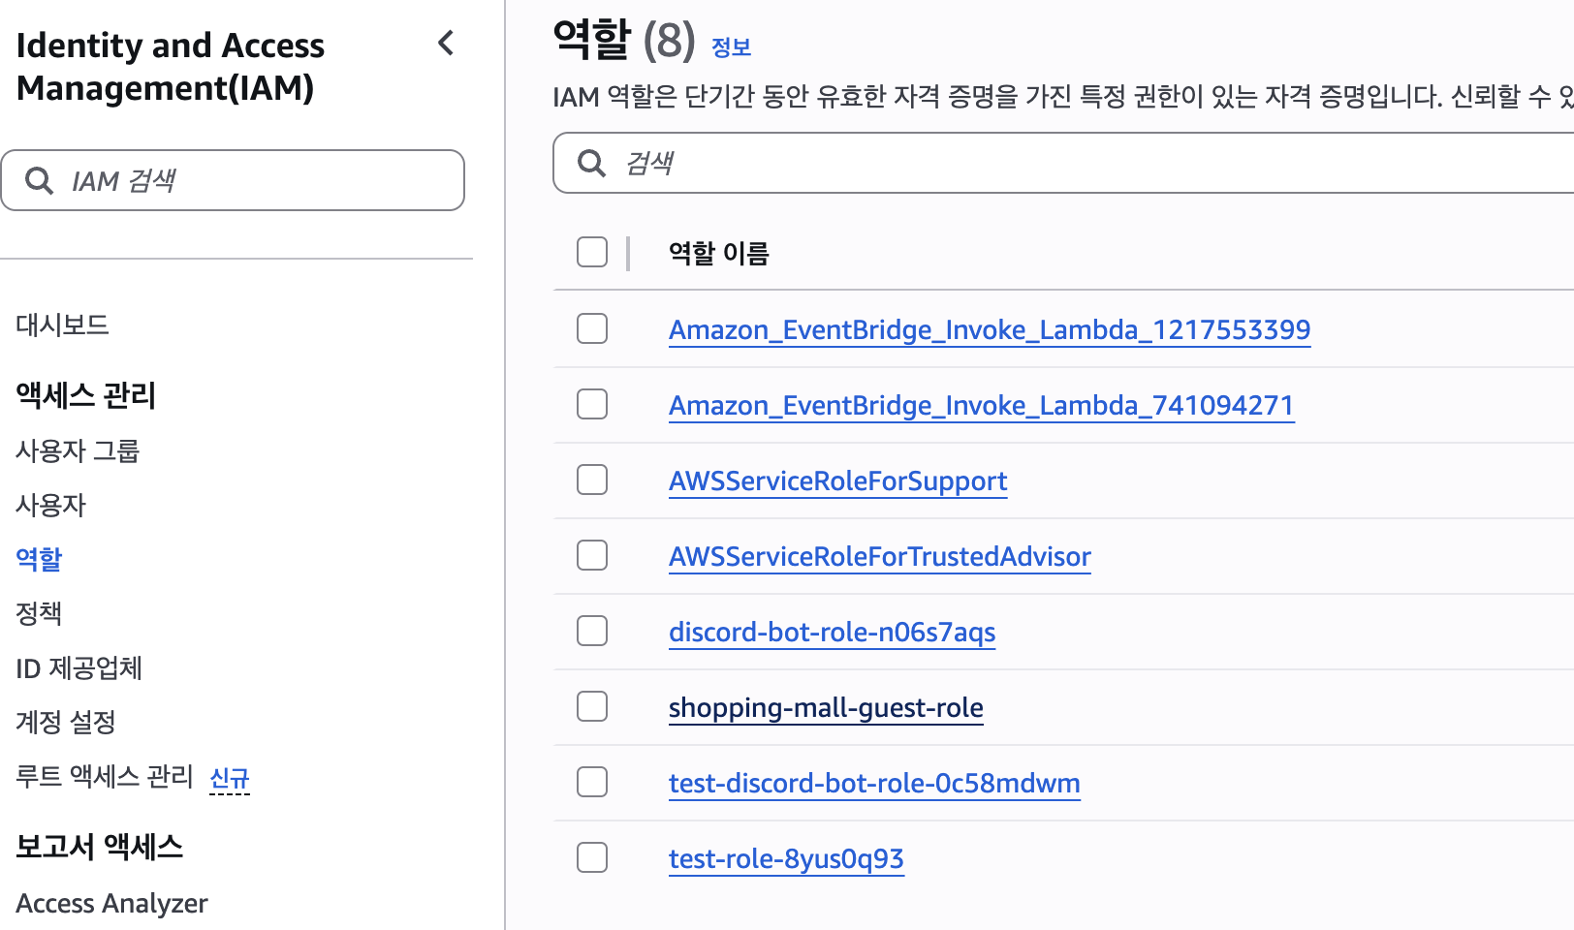Navigate to ID 제공업체 page
This screenshot has width=1574, height=930.
tap(79, 667)
